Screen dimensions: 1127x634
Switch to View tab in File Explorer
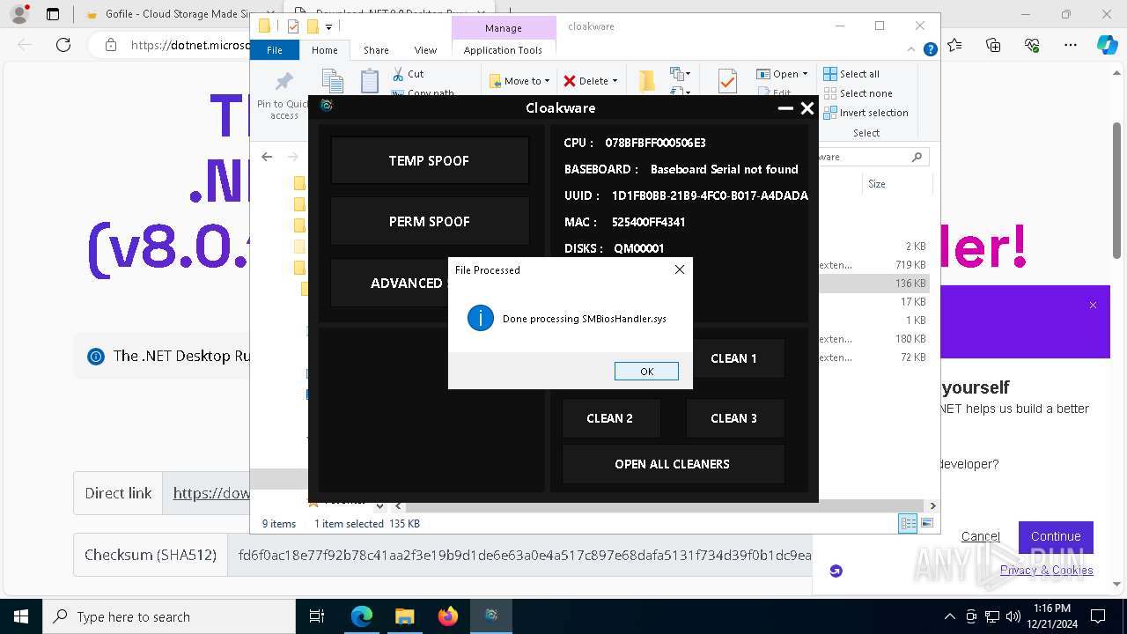point(425,50)
